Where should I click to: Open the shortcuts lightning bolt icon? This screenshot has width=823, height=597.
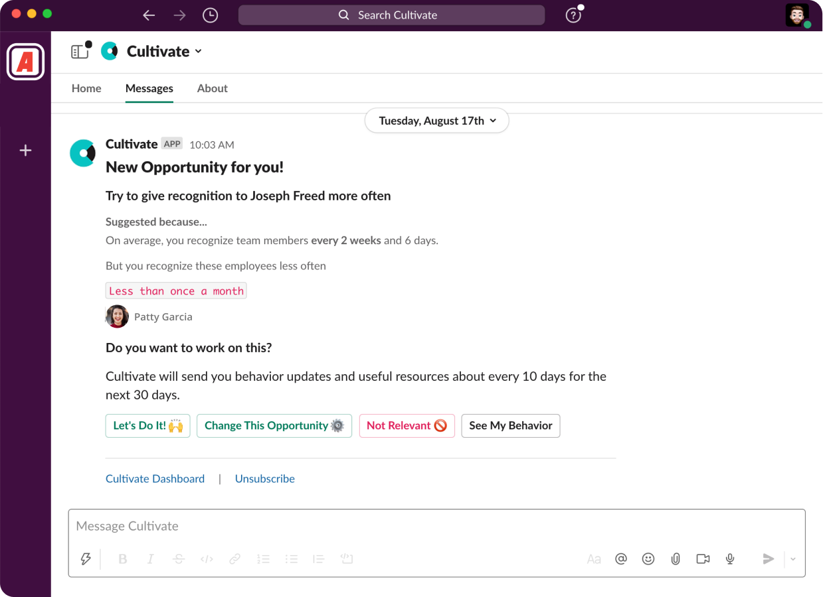click(x=86, y=559)
